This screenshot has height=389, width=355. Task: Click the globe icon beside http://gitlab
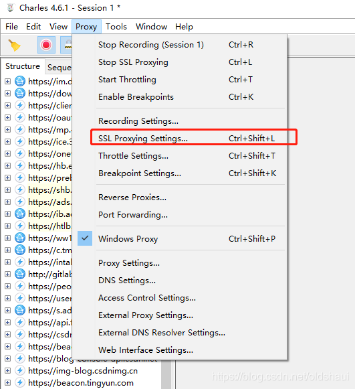click(20, 274)
